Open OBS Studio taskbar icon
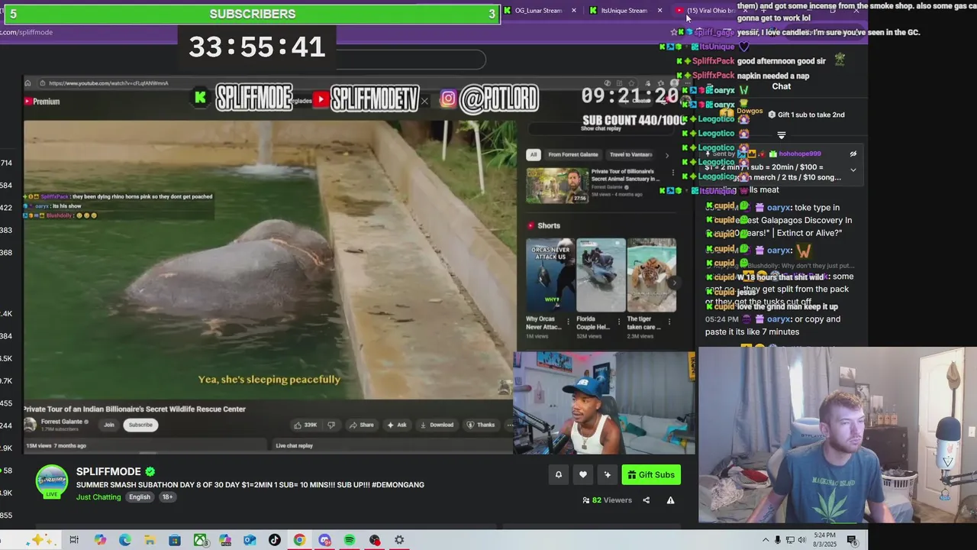977x550 pixels. coord(375,540)
